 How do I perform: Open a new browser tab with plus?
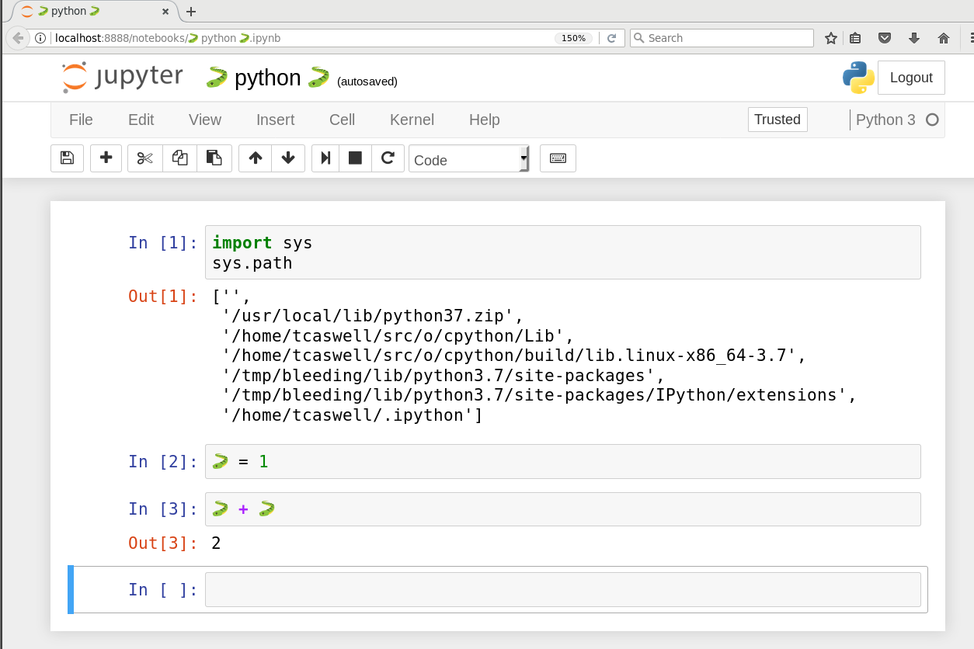(191, 12)
